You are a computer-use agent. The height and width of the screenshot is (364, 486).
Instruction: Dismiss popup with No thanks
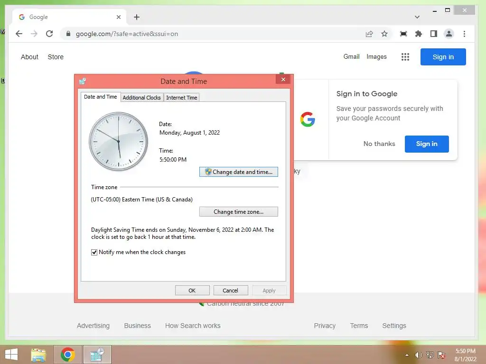379,144
